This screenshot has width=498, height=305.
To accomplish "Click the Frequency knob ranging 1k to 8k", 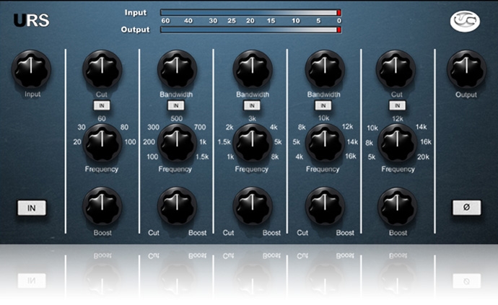I will (250, 142).
